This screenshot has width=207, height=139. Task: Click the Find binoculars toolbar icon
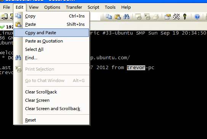pos(126,17)
